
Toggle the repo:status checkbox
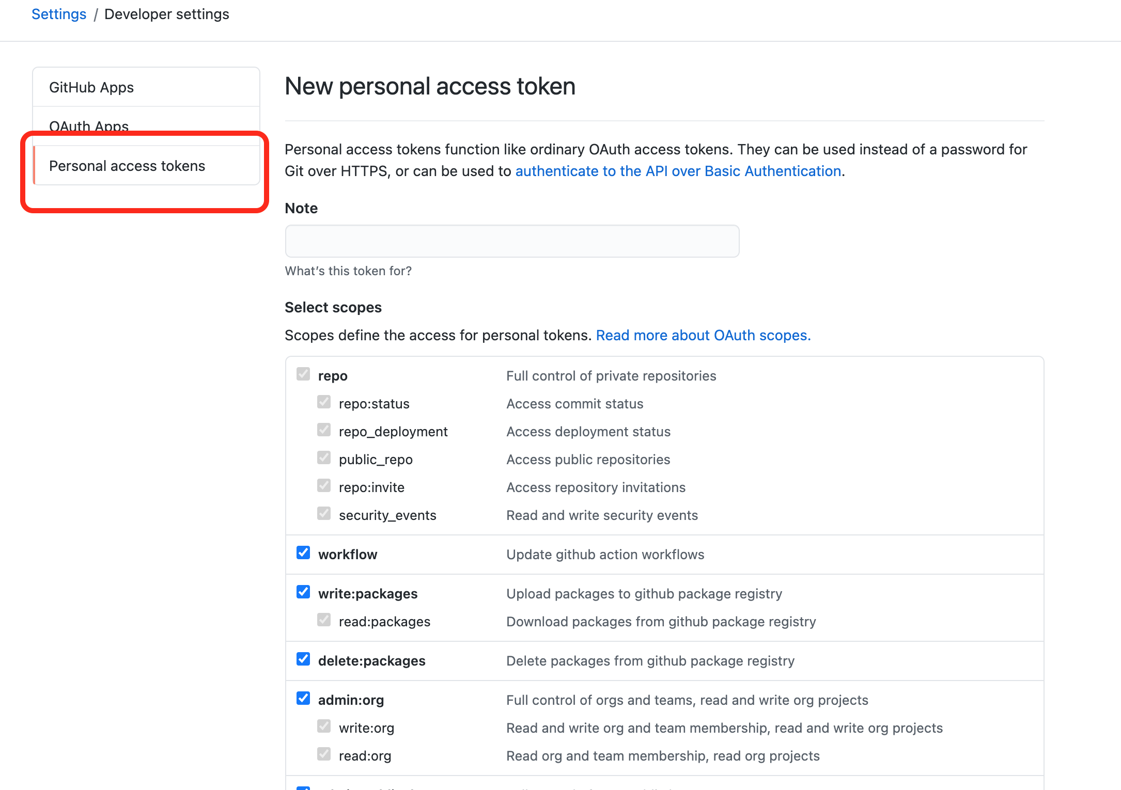(x=324, y=402)
